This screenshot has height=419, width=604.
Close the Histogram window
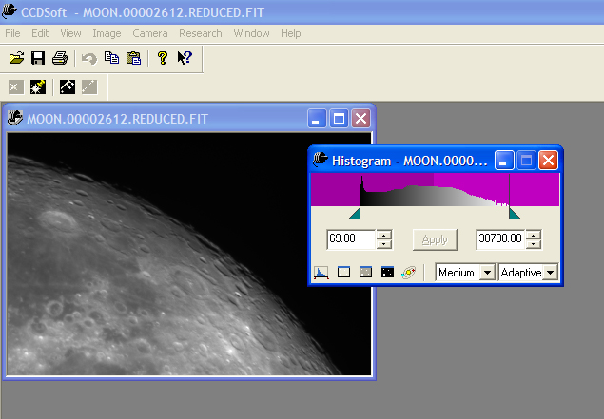548,160
